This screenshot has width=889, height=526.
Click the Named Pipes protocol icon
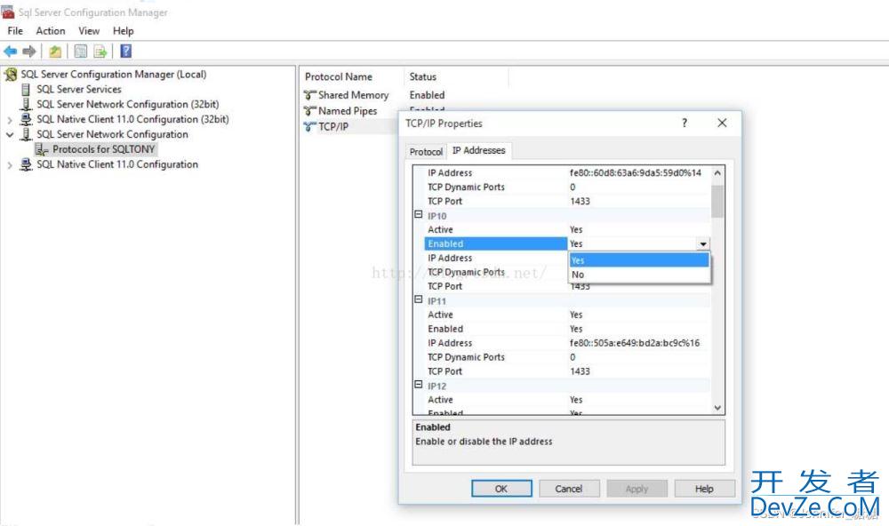[x=309, y=111]
